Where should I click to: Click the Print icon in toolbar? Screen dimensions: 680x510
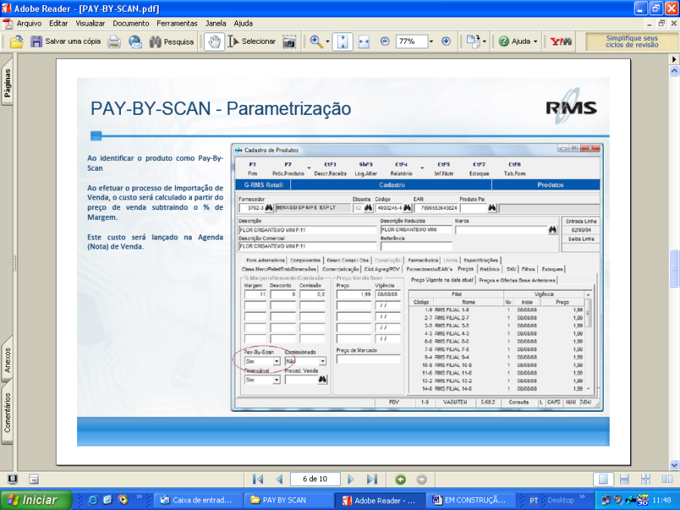114,42
